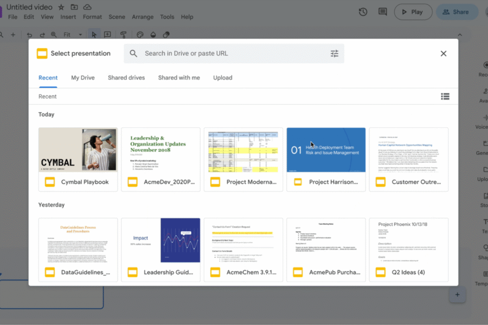Select the Cymbal Playbook presentation thumbnail
Viewport: 488px width, 325px height.
pos(78,150)
